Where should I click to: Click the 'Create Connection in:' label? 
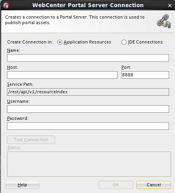(30, 42)
